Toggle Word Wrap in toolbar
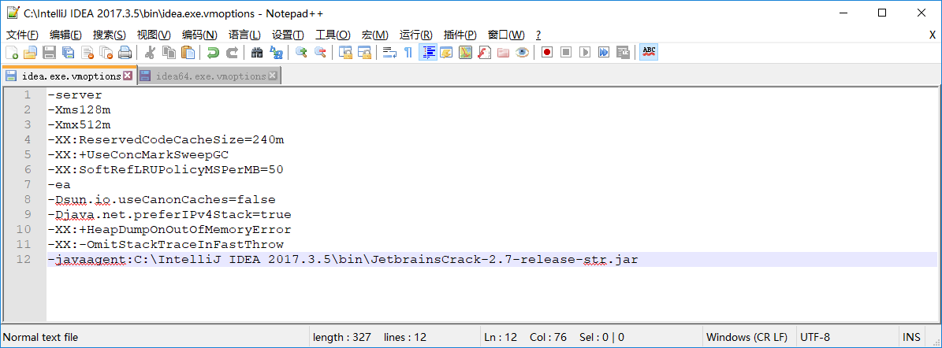The width and height of the screenshot is (942, 348). [389, 53]
